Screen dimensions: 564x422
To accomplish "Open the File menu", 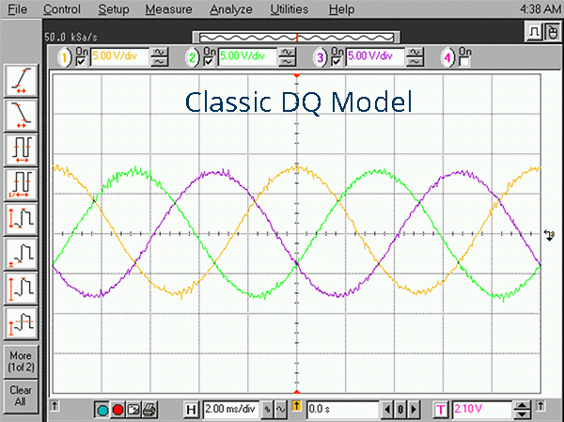I will tap(17, 9).
